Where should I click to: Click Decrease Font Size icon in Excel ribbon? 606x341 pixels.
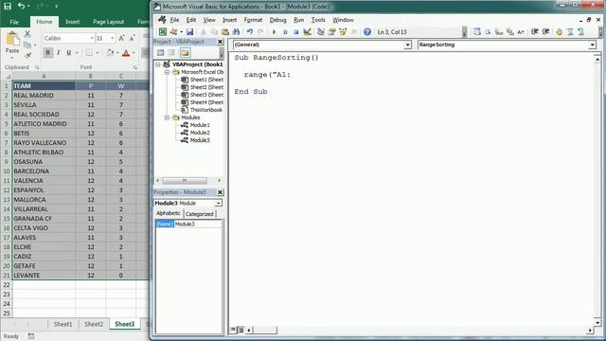pos(132,38)
